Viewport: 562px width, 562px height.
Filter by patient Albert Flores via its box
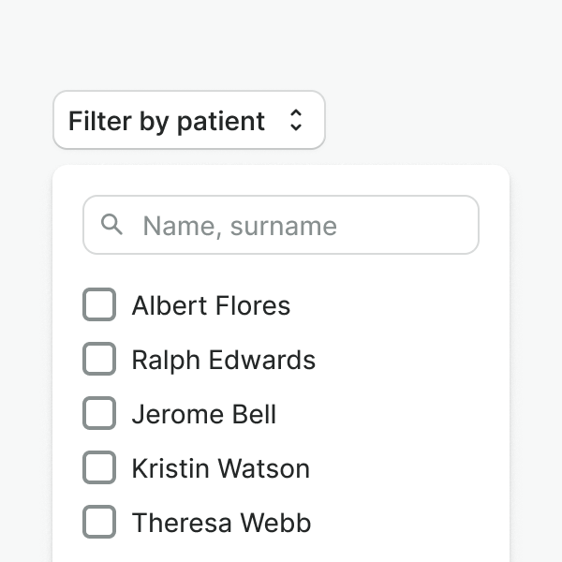click(99, 304)
